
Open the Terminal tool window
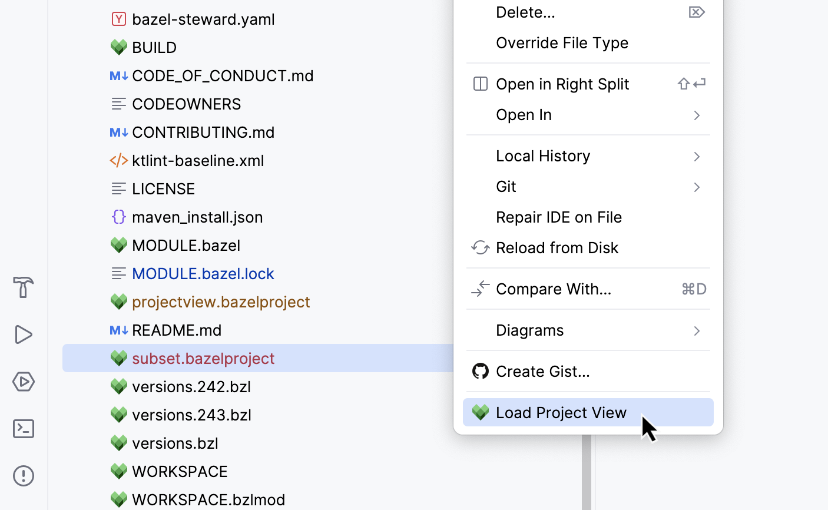tap(23, 429)
